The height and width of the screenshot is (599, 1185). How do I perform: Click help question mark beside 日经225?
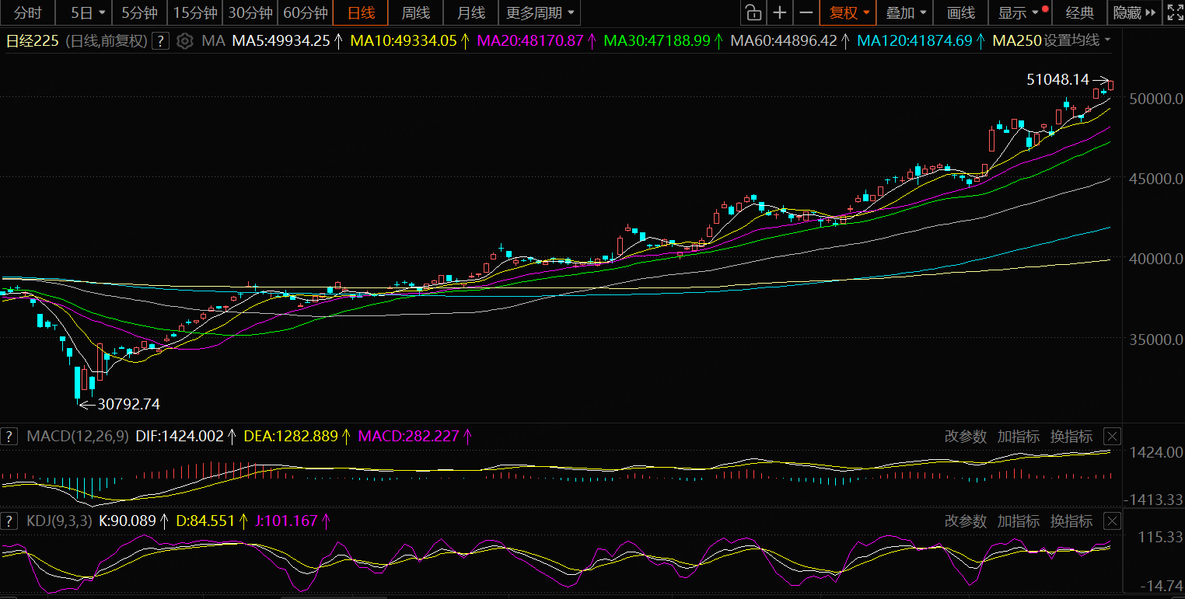[x=160, y=41]
